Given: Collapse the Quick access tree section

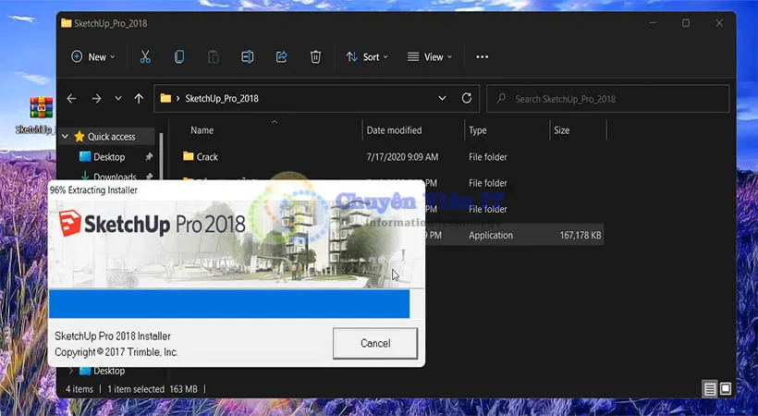Looking at the screenshot, I should (65, 137).
